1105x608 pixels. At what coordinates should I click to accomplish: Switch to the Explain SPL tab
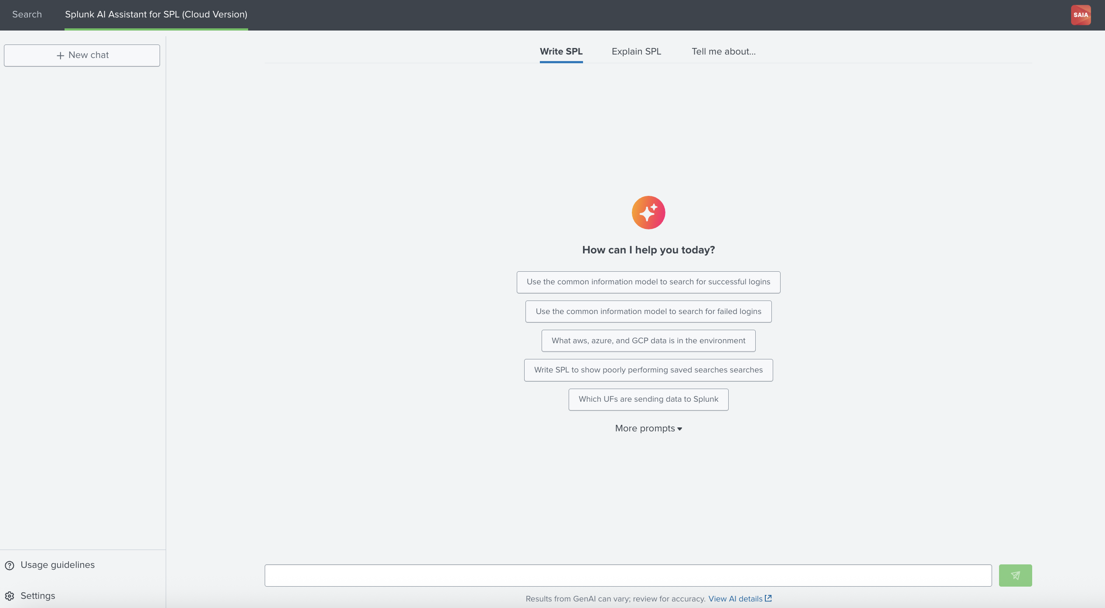[636, 52]
